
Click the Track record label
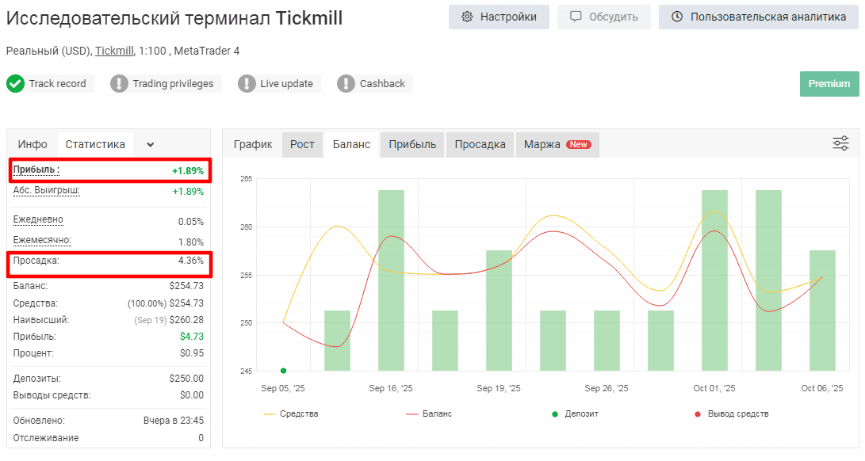click(57, 84)
